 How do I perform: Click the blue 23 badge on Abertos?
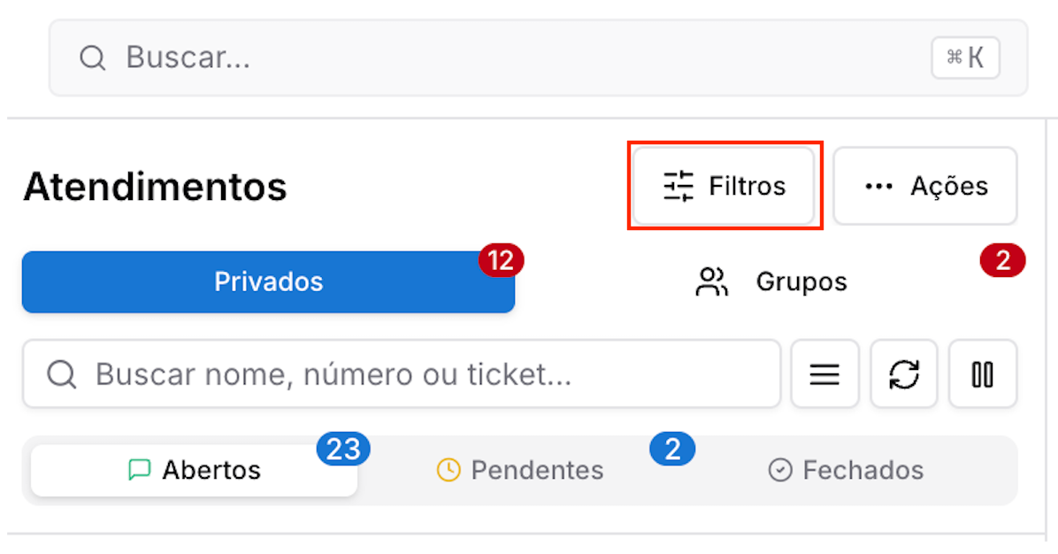(343, 450)
